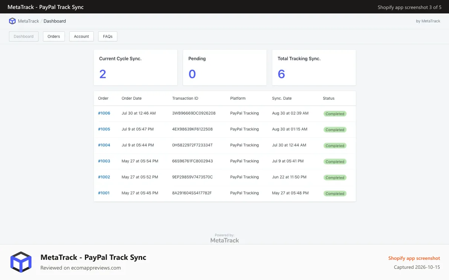The image size is (449, 280).
Task: Open the Account tab
Action: tap(82, 37)
